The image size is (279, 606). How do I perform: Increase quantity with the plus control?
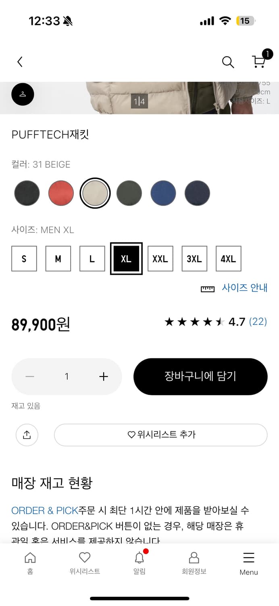point(103,376)
